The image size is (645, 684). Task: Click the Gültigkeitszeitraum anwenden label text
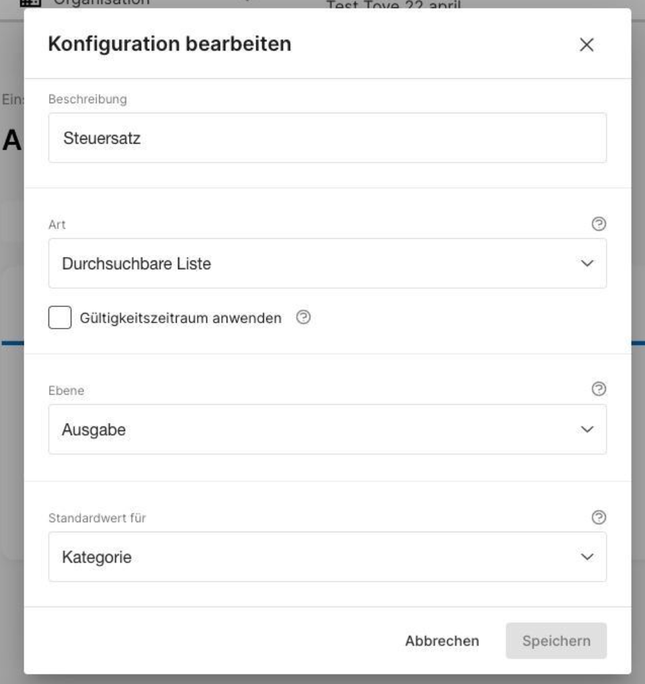click(181, 318)
